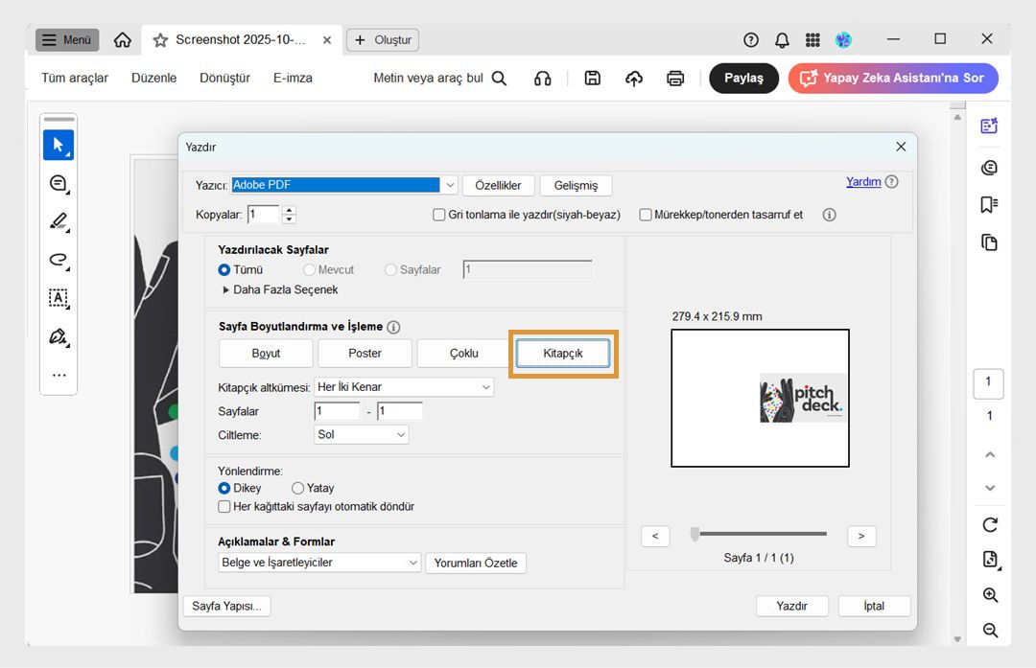Click the cloud upload icon
1036x668 pixels.
click(x=634, y=79)
